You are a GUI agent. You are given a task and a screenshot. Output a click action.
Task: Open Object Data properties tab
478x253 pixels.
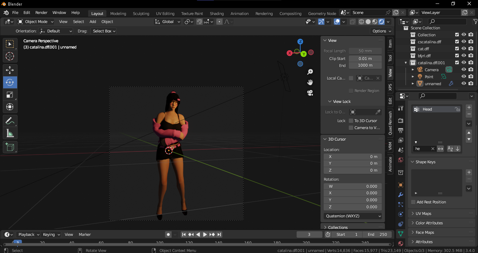(401, 233)
